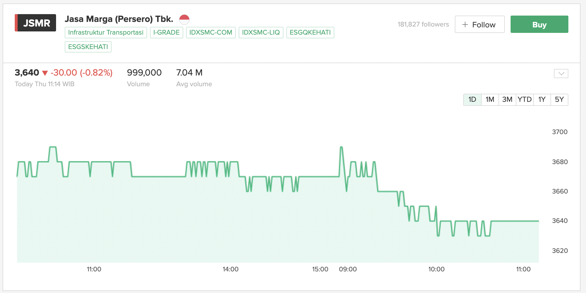Open the ESGQKEHATI index tag
586x293 pixels.
pyautogui.click(x=310, y=33)
